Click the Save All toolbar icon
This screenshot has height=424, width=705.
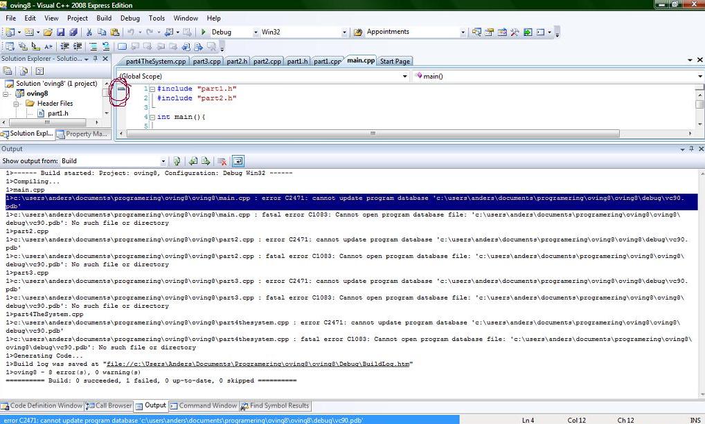click(x=73, y=32)
